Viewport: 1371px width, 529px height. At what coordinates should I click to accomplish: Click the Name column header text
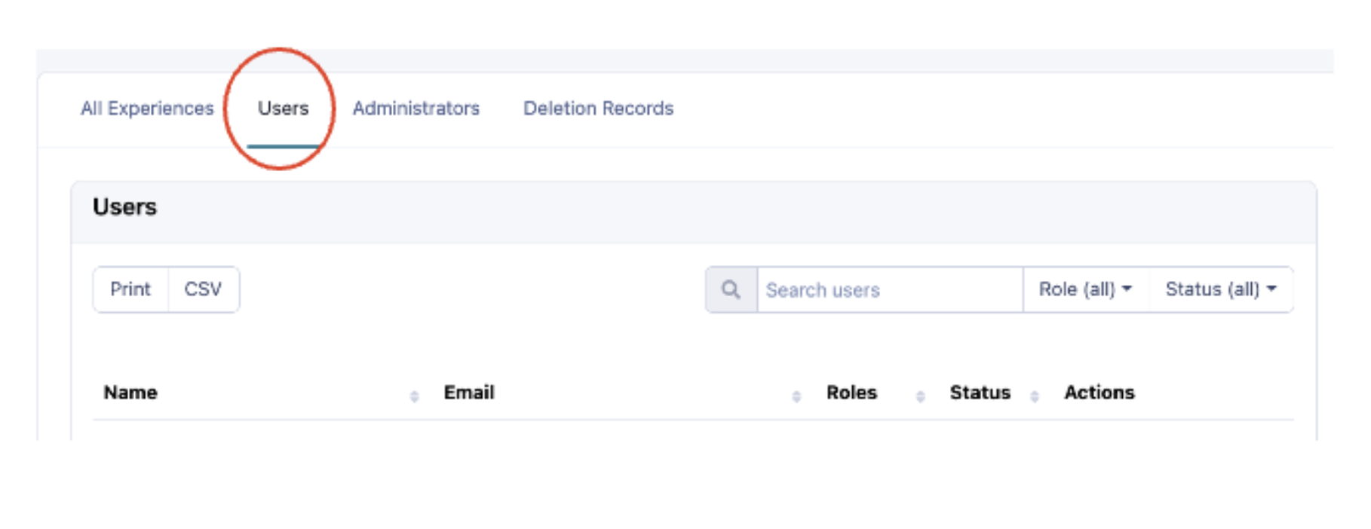[130, 393]
